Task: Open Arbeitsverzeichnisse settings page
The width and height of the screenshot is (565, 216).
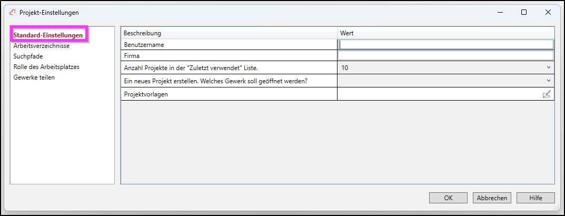Action: coord(42,46)
